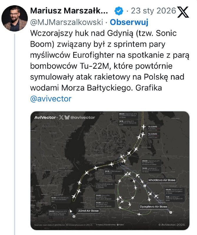This screenshot has height=235, width=197.
Task: Click the 22nd Air Base label on map
Action: click(87, 211)
